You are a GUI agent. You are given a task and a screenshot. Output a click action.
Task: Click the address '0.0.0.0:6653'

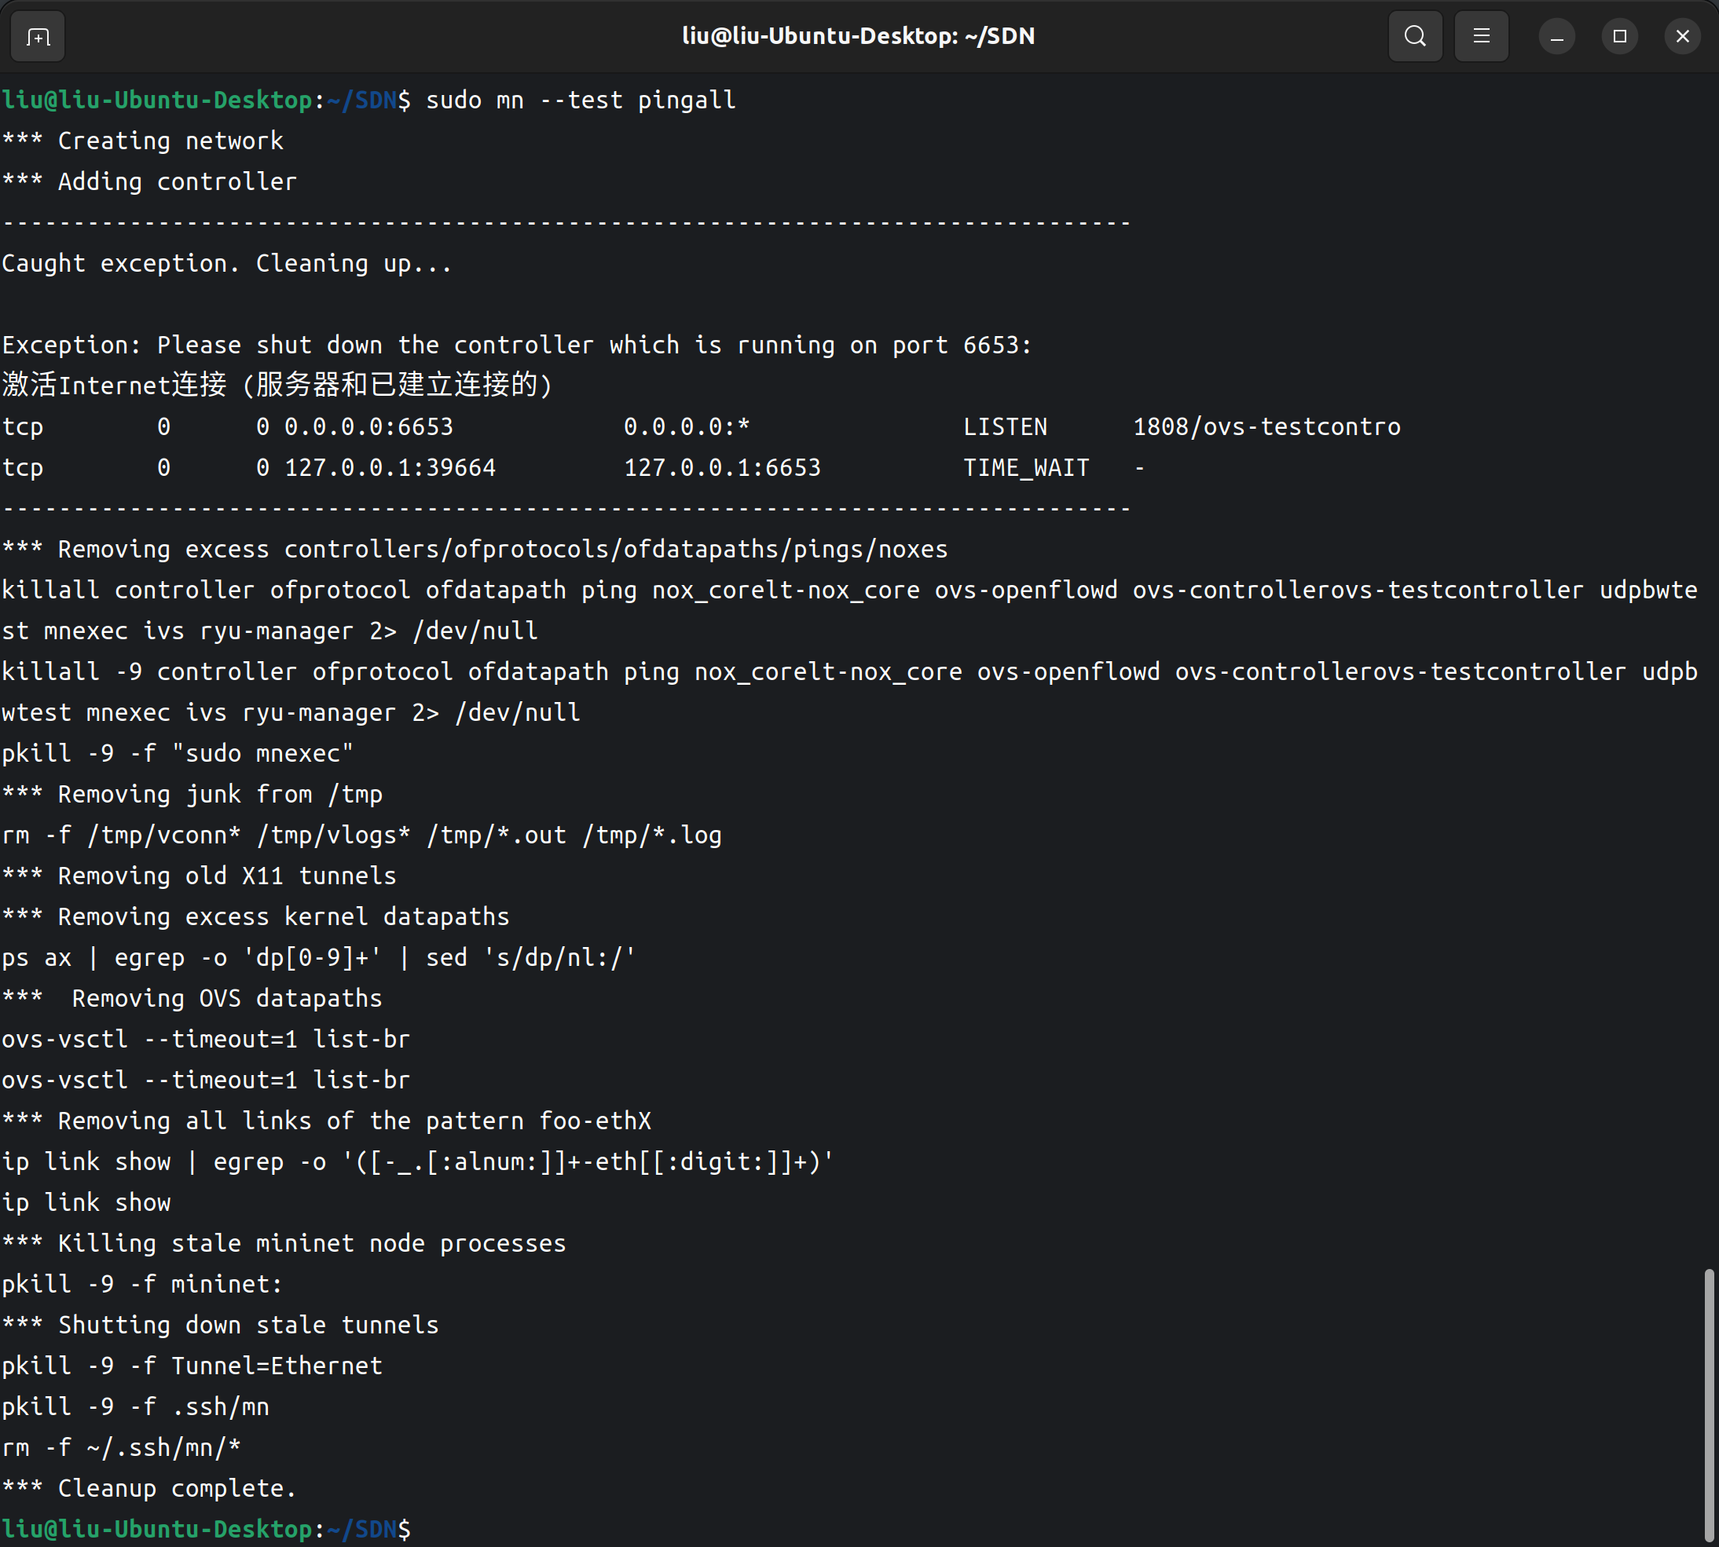369,426
